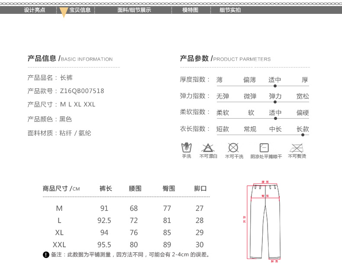
Task: Click the elasticity index slider dot
Action: point(275,102)
